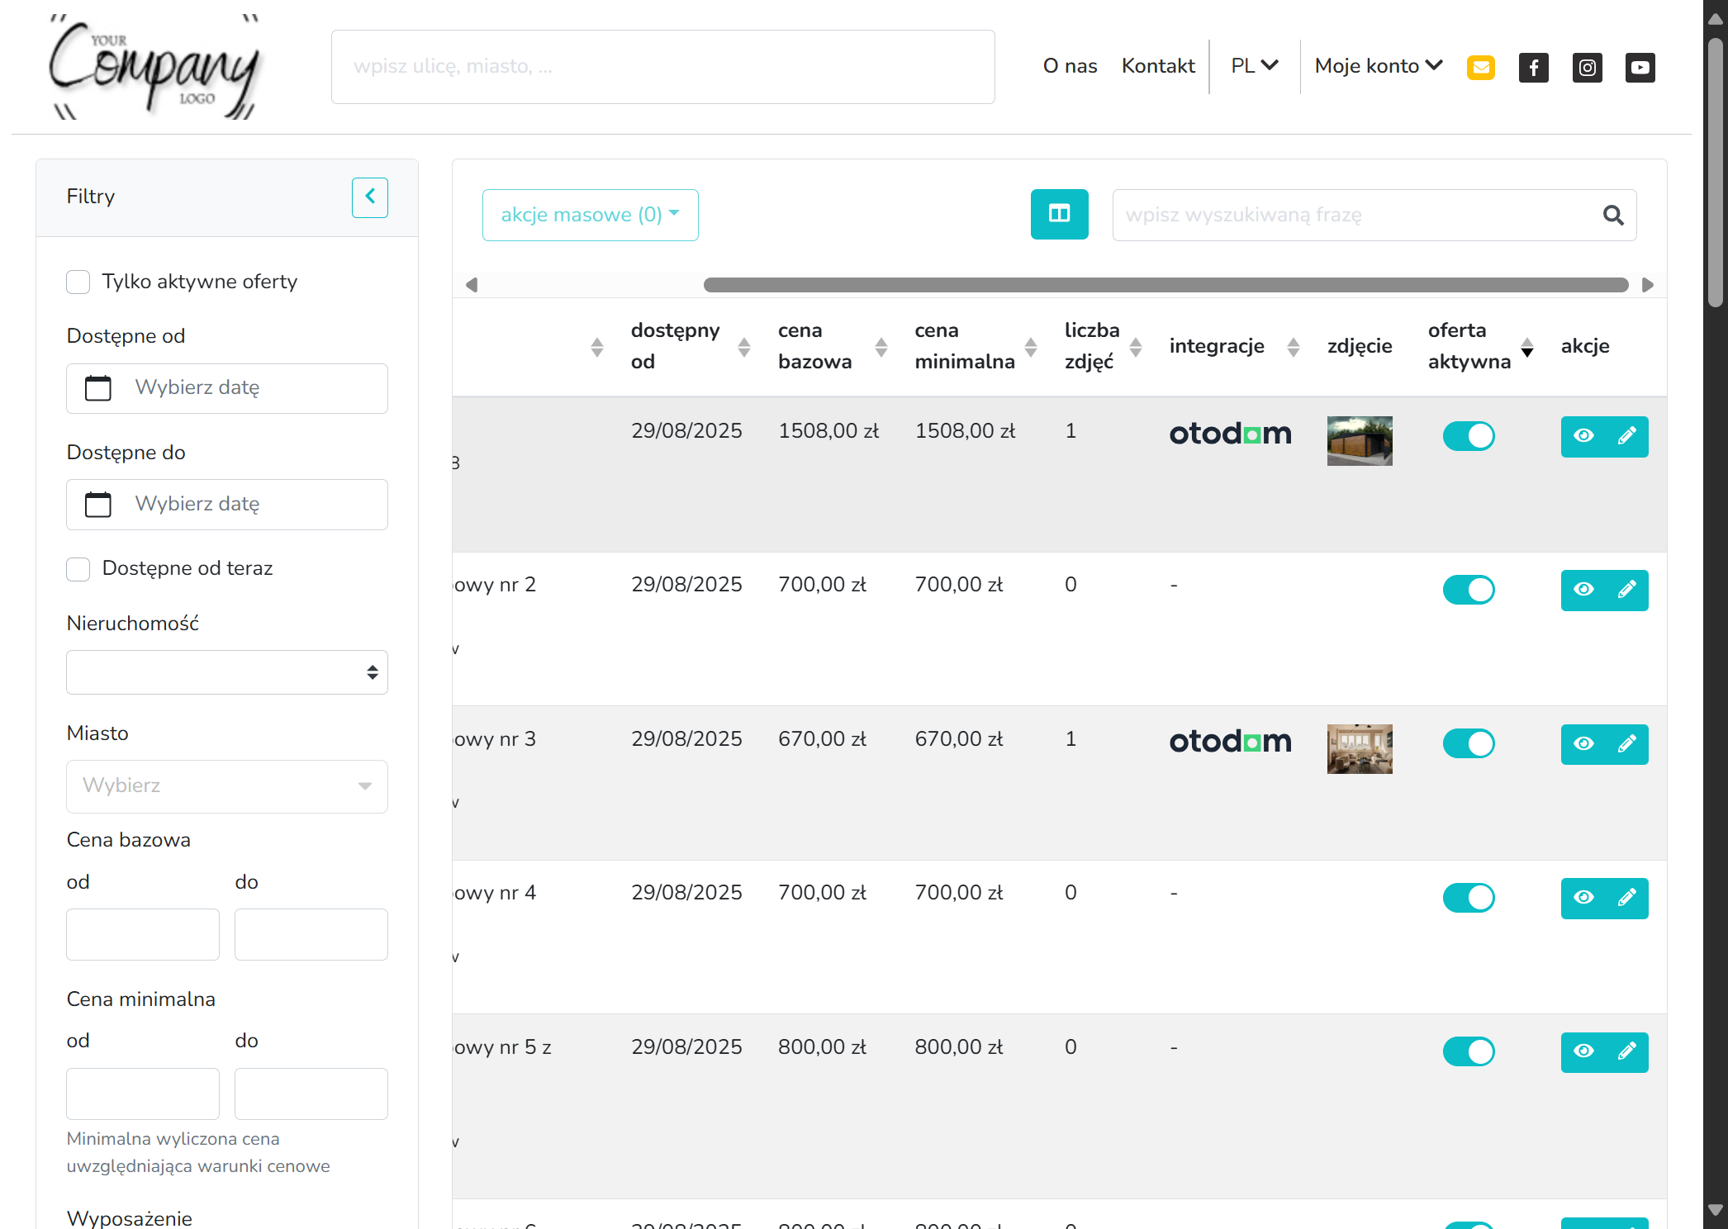Open the Instagram icon in header
The width and height of the screenshot is (1728, 1229).
[x=1587, y=67]
